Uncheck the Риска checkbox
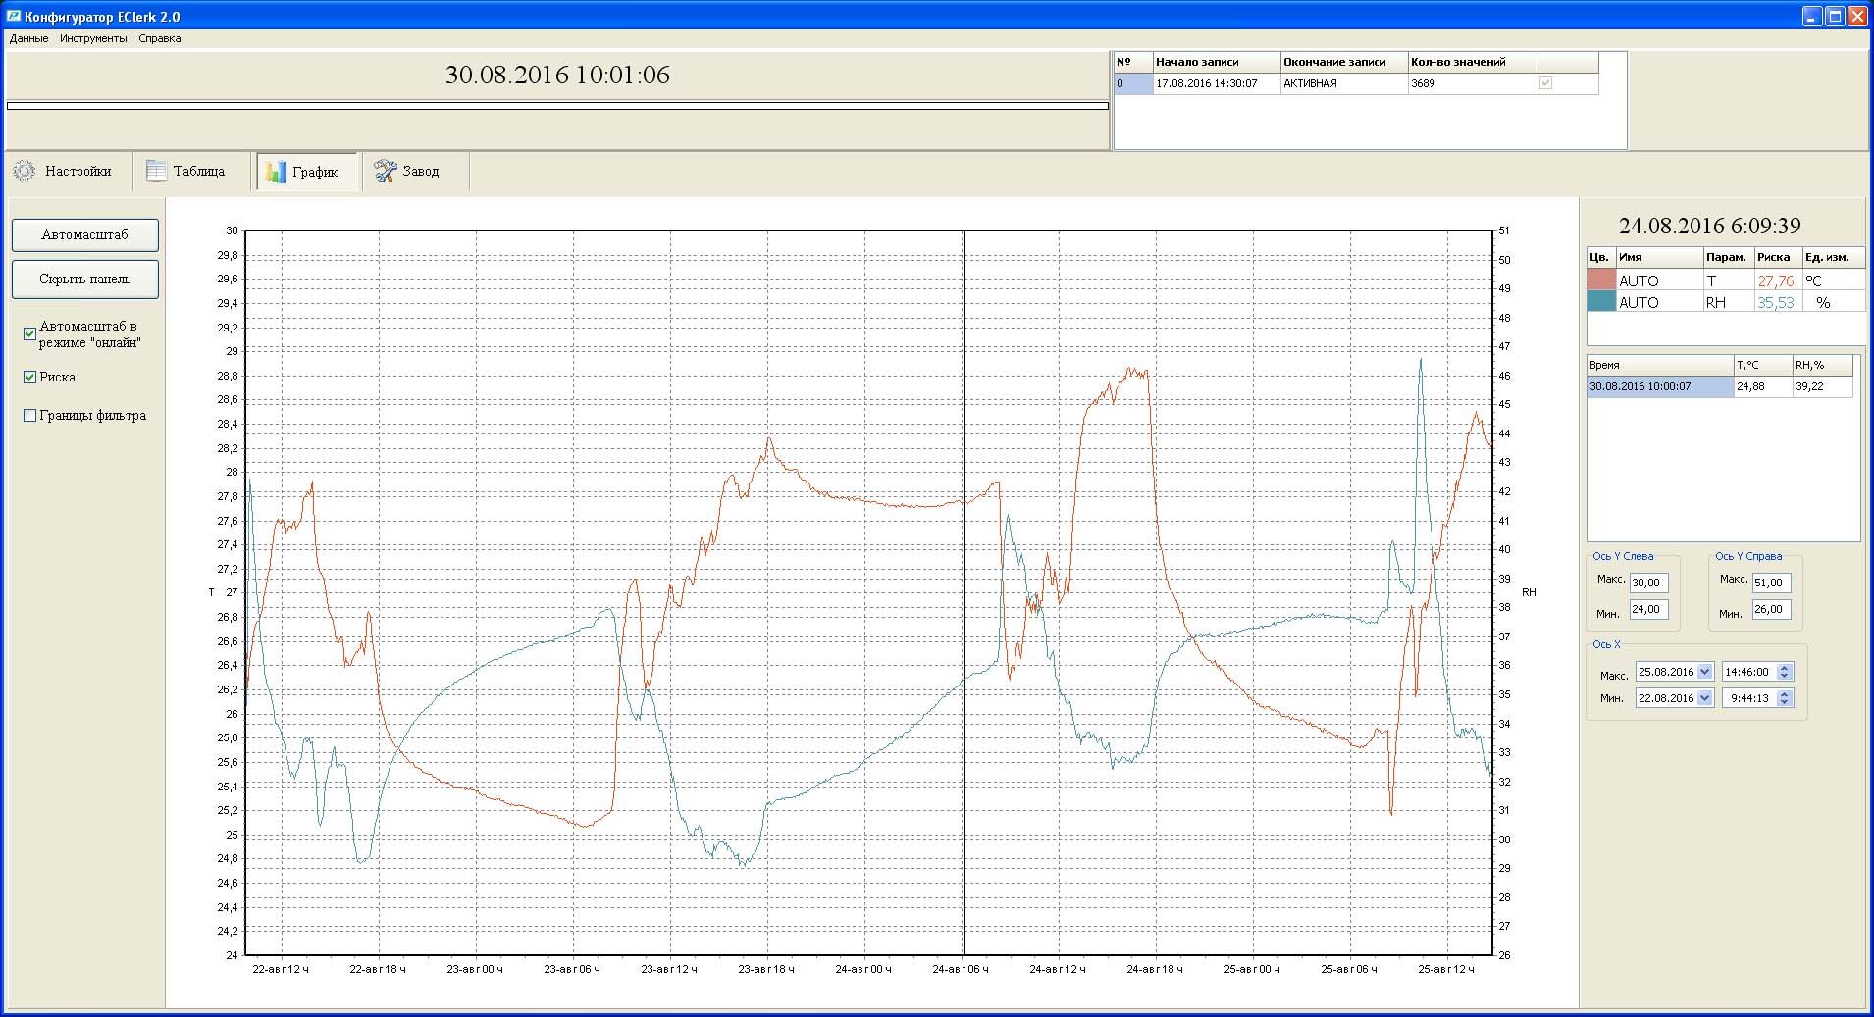The height and width of the screenshot is (1017, 1874). [30, 378]
